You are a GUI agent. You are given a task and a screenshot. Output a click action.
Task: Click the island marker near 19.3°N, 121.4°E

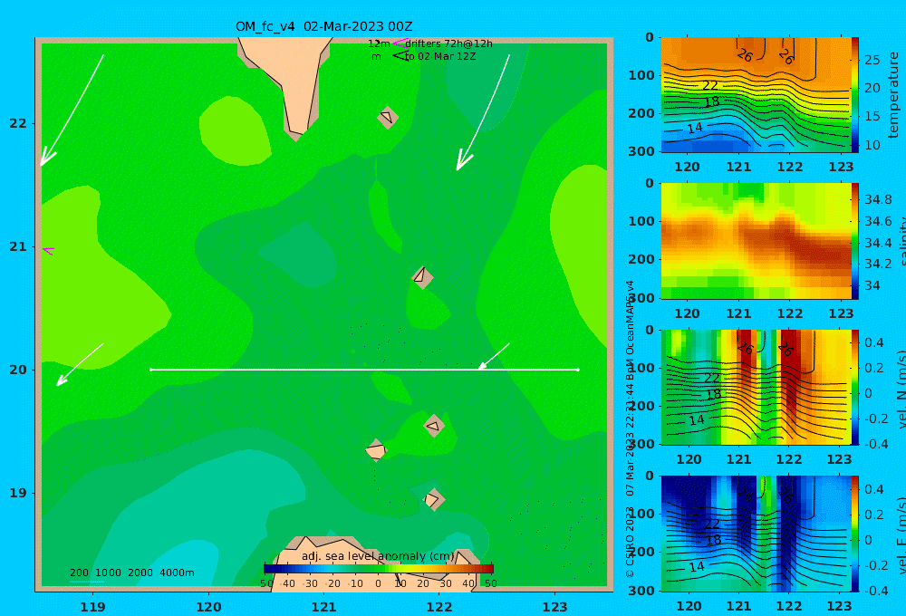click(376, 450)
